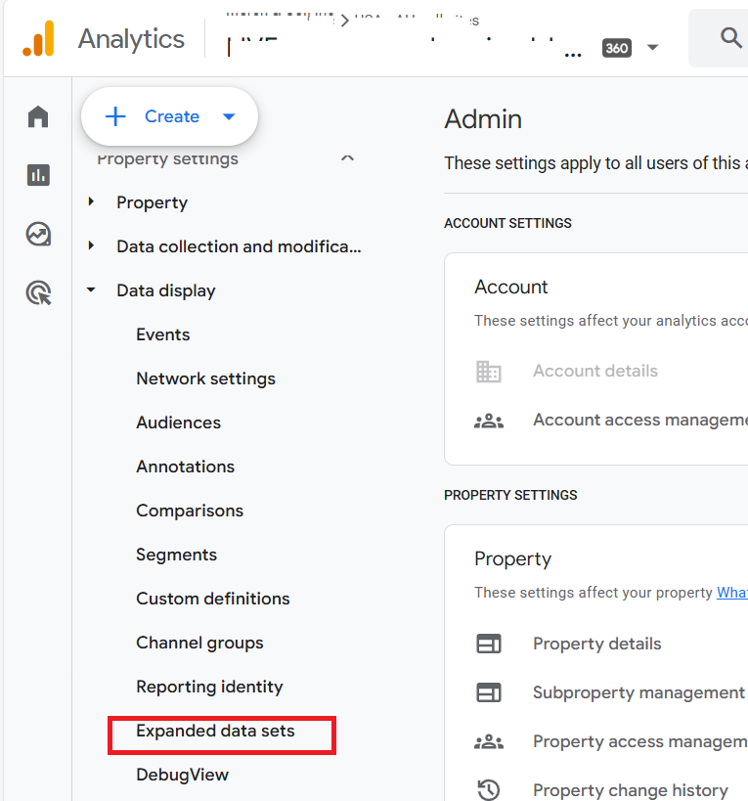Click the Property change history icon
Viewport: 748px width, 801px height.
(488, 790)
